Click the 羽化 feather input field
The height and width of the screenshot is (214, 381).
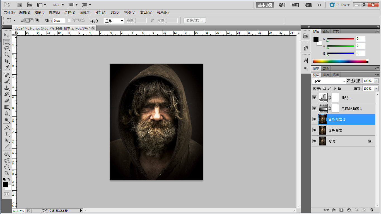[59, 21]
